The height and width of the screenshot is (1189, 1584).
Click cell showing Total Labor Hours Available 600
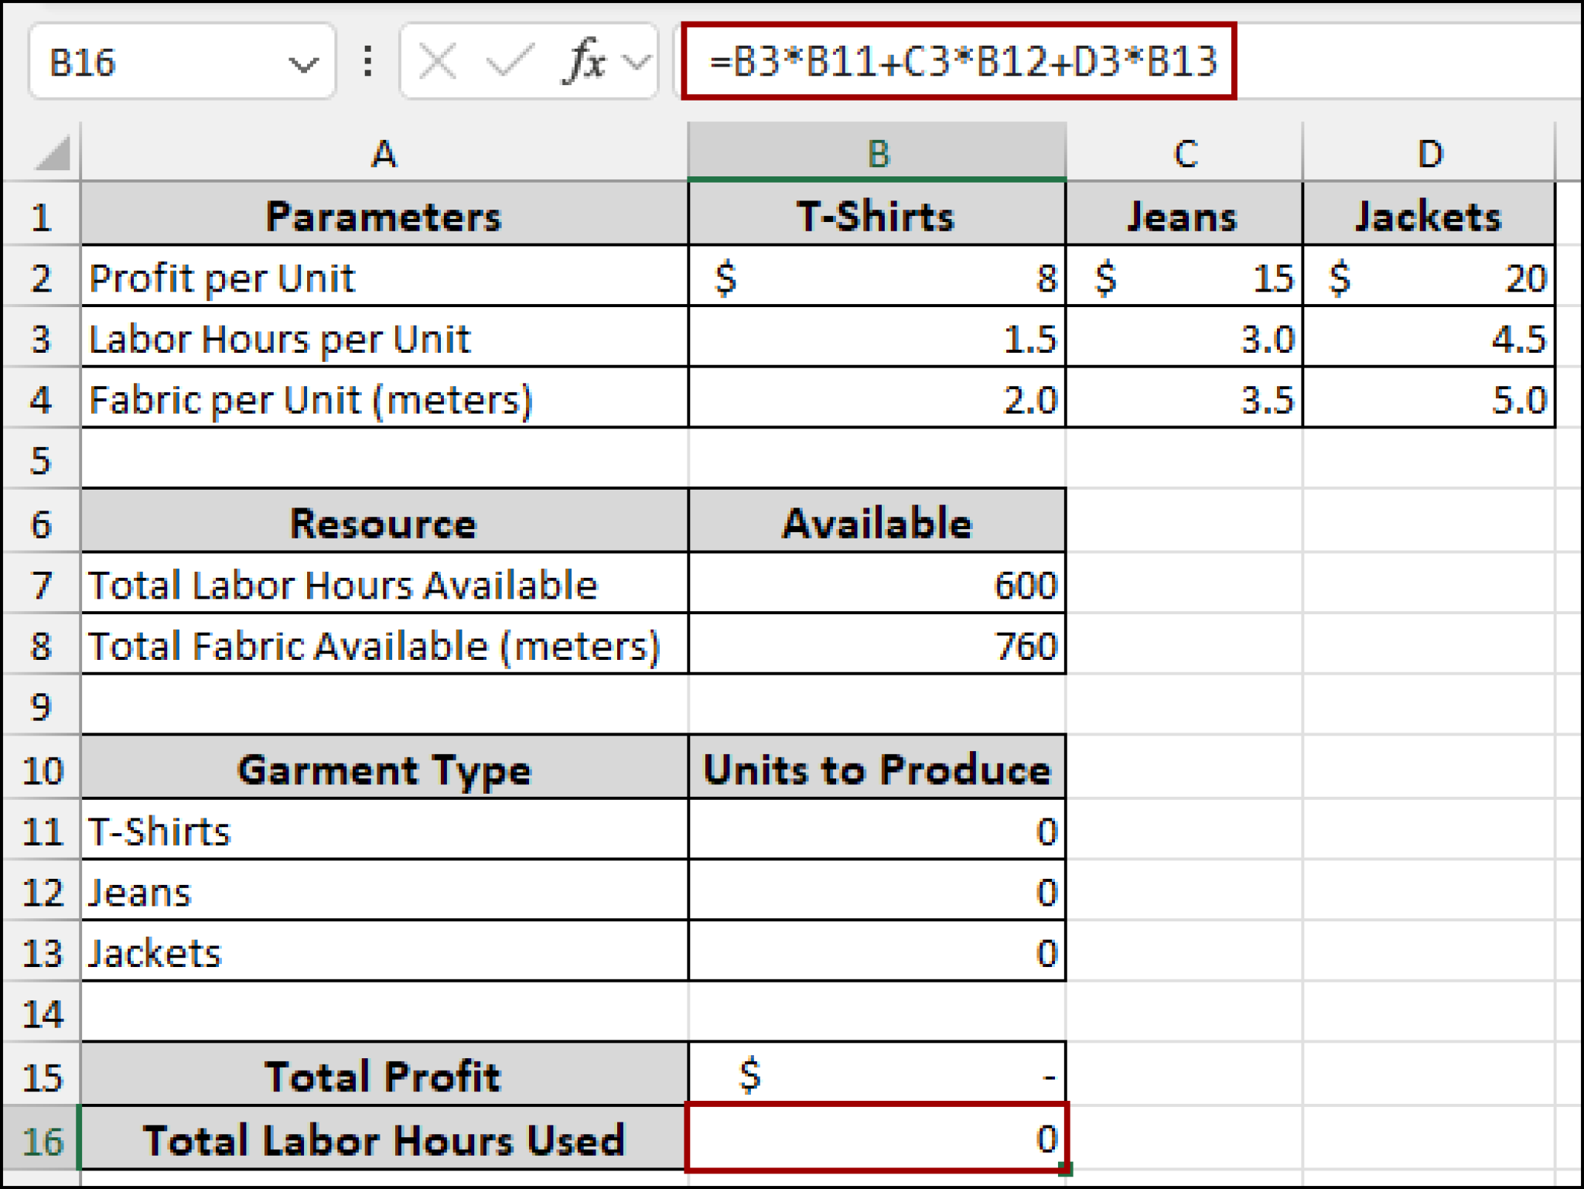tap(878, 586)
